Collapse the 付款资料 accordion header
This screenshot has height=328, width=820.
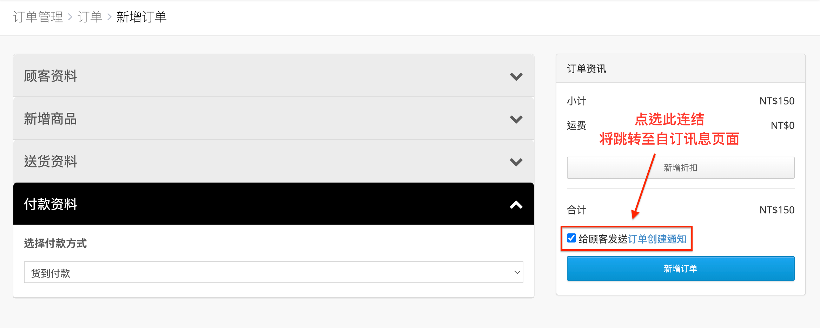tap(273, 204)
